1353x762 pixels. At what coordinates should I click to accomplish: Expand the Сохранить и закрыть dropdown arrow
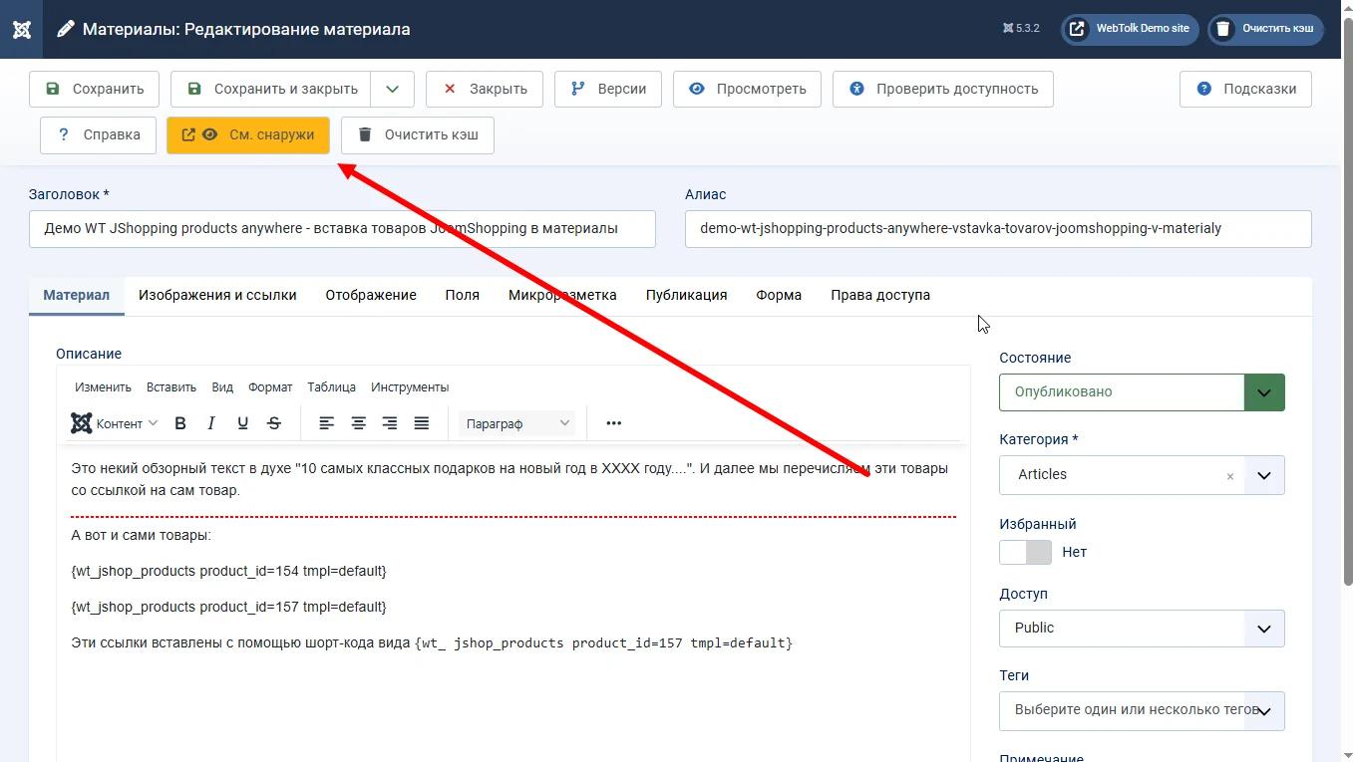coord(392,89)
